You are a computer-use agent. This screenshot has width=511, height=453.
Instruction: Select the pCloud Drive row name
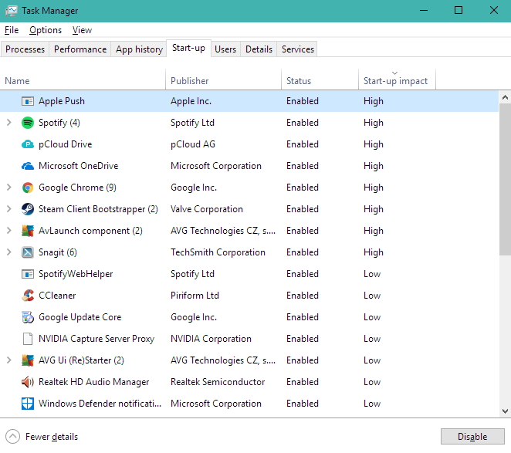click(65, 144)
